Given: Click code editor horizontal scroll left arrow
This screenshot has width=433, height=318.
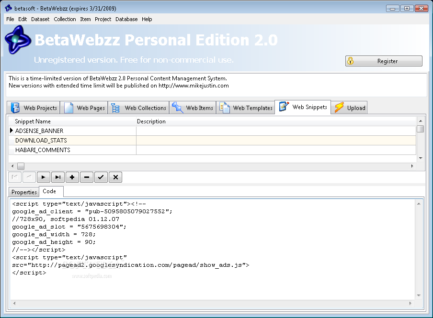Looking at the screenshot, I should [x=14, y=303].
